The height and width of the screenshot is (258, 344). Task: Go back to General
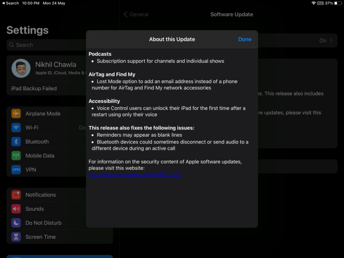pos(136,15)
